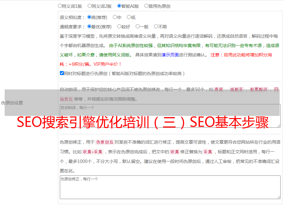Toggle 同时对标题进行伪原创 checkbox

(62, 73)
